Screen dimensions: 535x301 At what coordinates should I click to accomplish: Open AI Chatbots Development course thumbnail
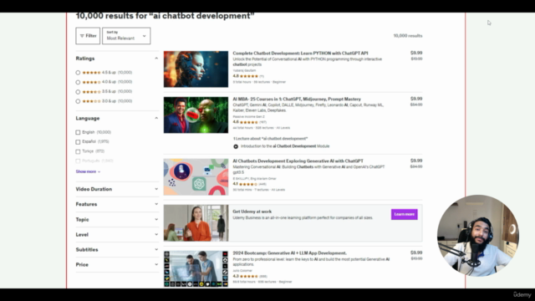coord(196,176)
